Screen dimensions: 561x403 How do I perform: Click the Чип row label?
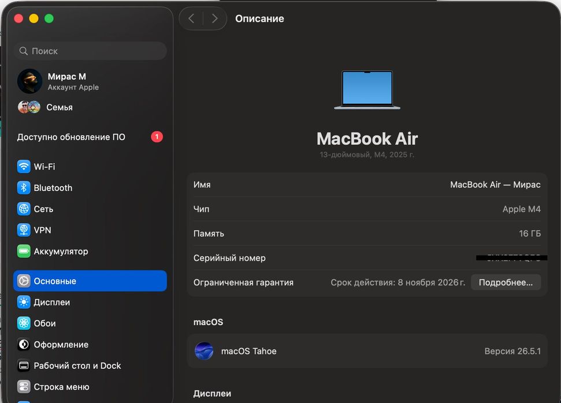[201, 209]
